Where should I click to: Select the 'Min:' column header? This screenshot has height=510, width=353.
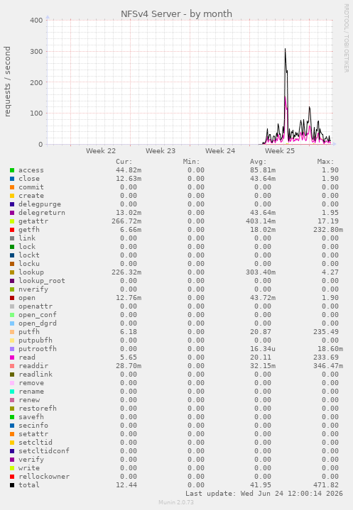click(x=192, y=162)
